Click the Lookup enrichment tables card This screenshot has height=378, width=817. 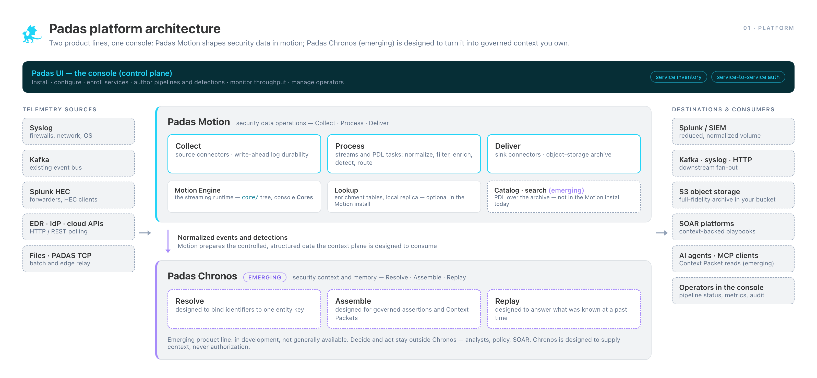pyautogui.click(x=404, y=197)
